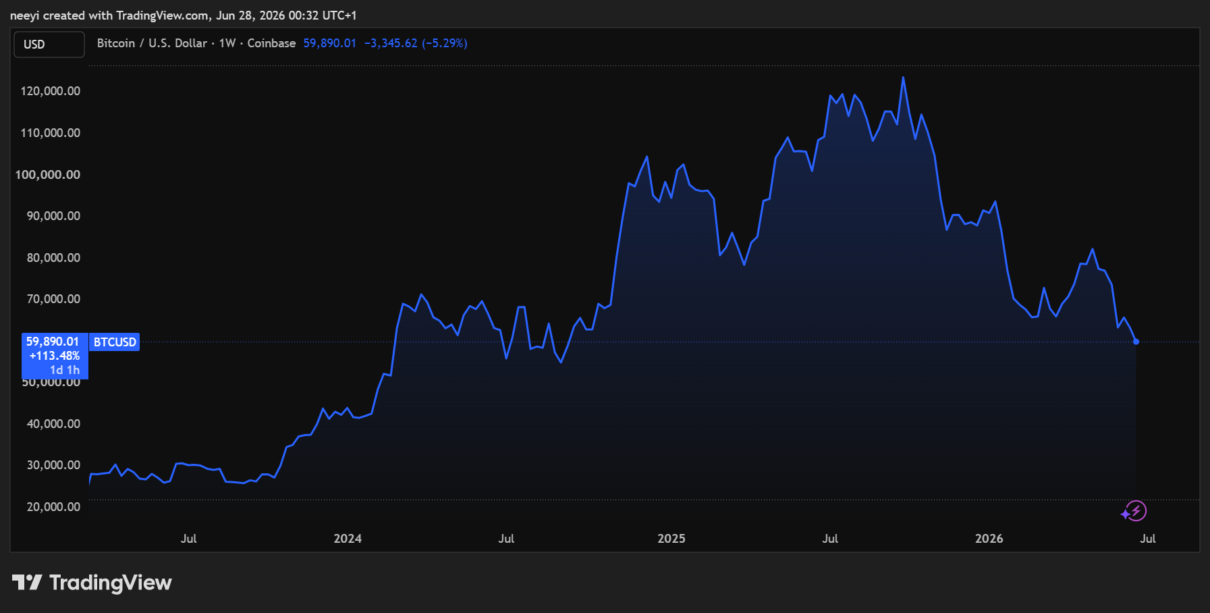This screenshot has width=1210, height=613.
Task: Click the +113.48% label on price axis
Action: (x=55, y=356)
